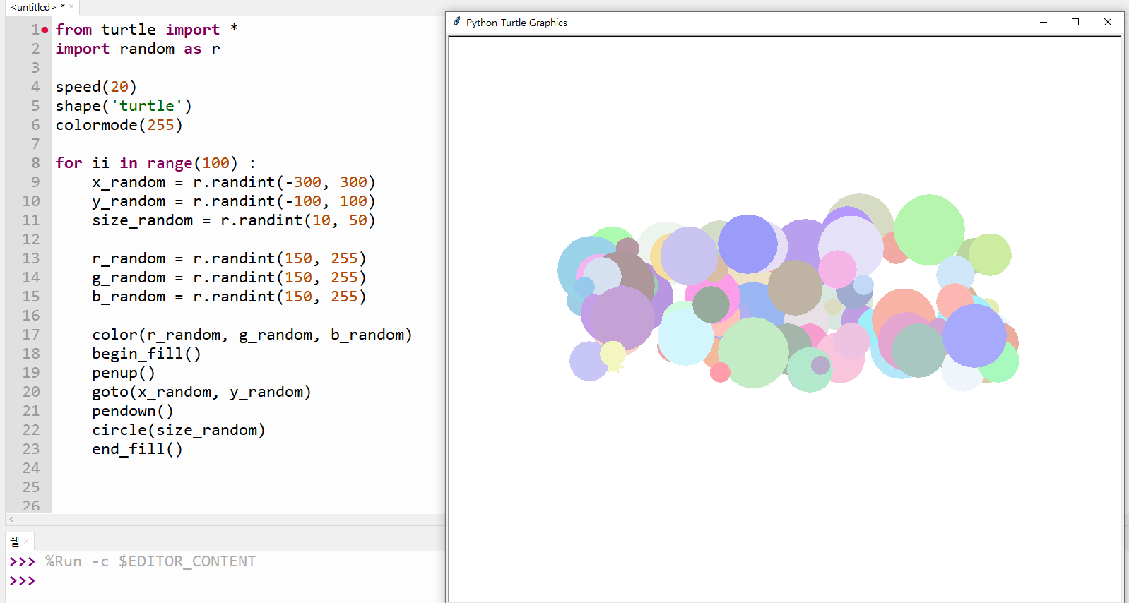Close the 쉘 shell tab

point(26,542)
